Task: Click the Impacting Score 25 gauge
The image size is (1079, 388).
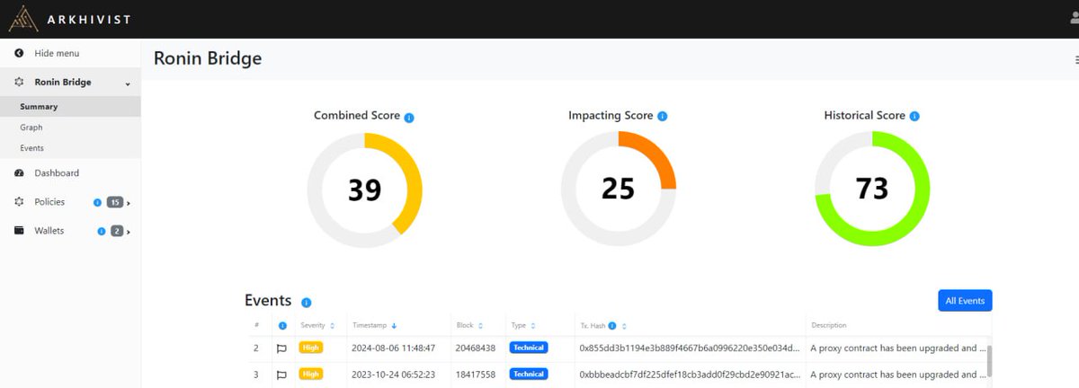Action: click(x=618, y=189)
